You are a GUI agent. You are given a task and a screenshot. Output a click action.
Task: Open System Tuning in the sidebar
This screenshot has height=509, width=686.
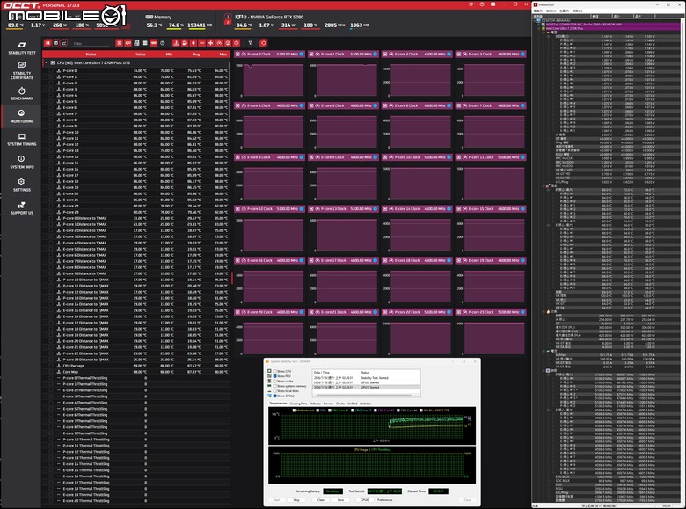tap(21, 140)
